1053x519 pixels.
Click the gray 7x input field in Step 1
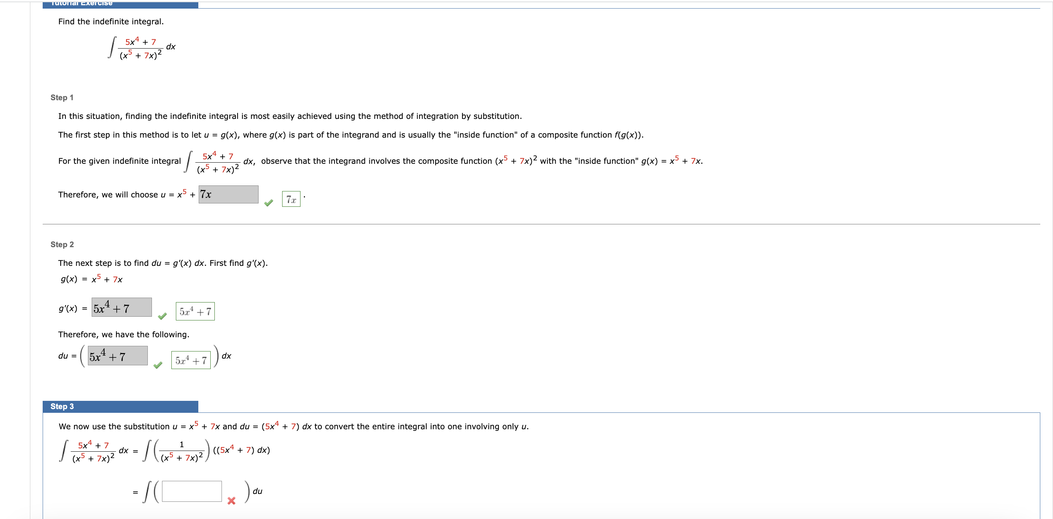[x=228, y=194]
